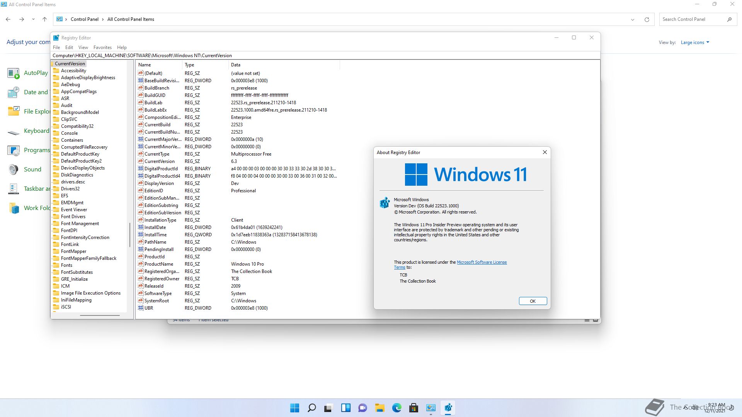The height and width of the screenshot is (417, 742).
Task: Open Microsoft Store from taskbar
Action: [414, 408]
